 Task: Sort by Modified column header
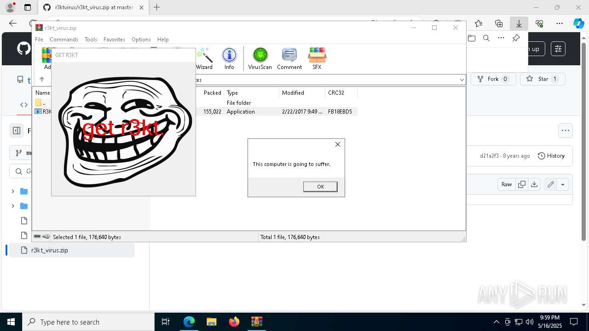point(302,93)
